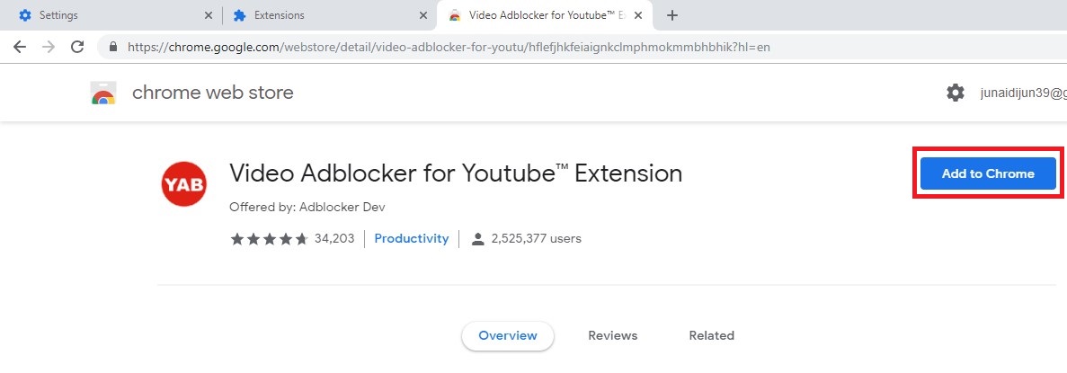Reload the page with the refresh icon
Image resolution: width=1067 pixels, height=373 pixels.
pos(77,47)
